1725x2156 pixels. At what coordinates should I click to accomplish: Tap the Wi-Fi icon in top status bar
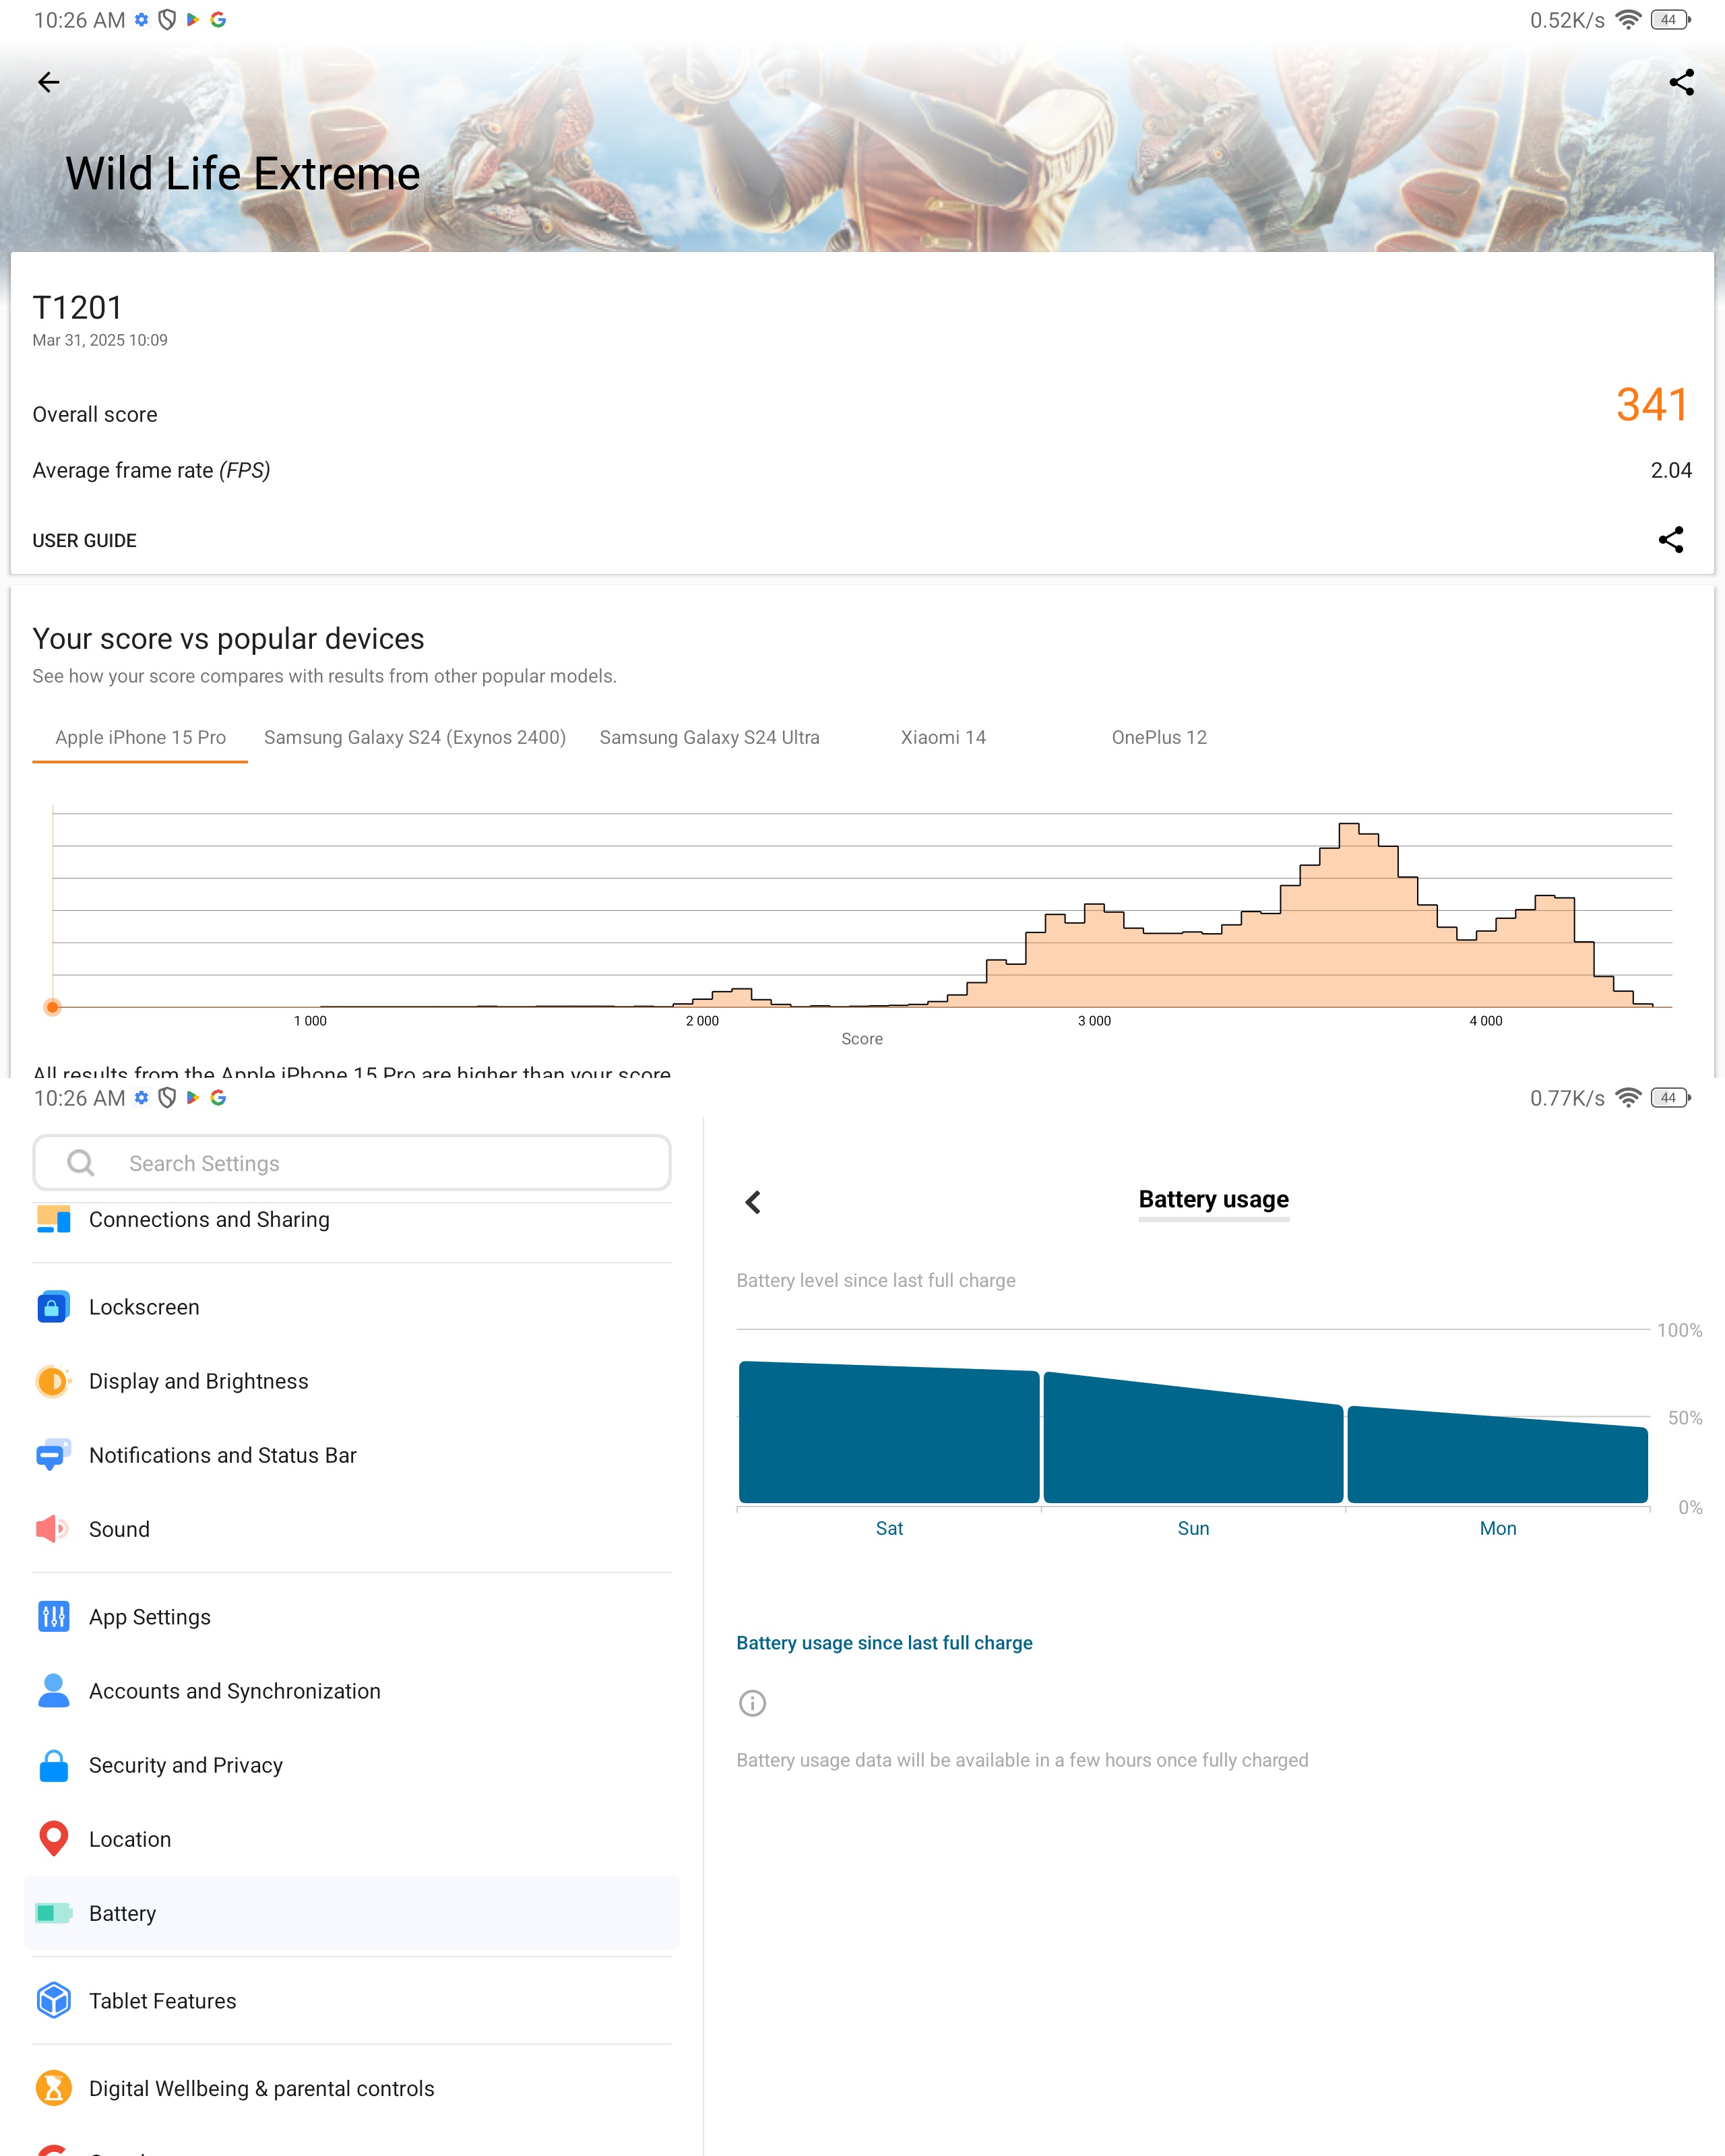[1628, 20]
